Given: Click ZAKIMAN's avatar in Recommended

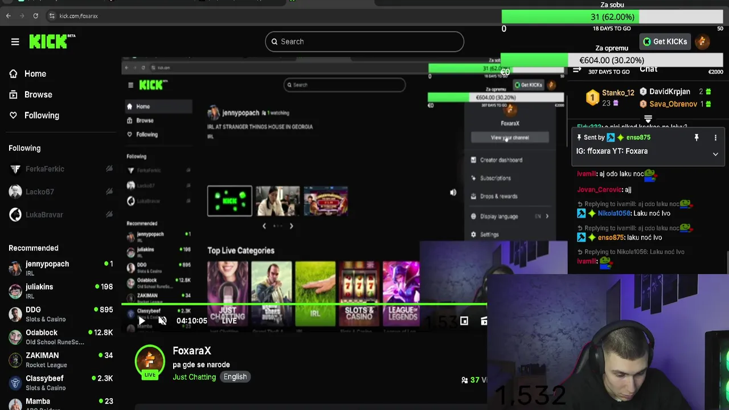Looking at the screenshot, I should pos(15,360).
